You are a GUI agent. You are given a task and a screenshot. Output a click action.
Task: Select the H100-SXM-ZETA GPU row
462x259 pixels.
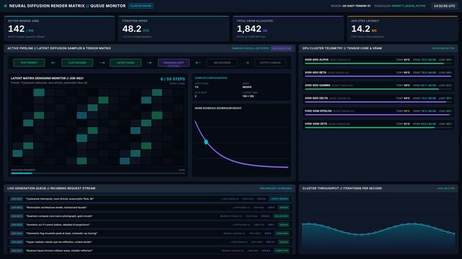coord(378,125)
